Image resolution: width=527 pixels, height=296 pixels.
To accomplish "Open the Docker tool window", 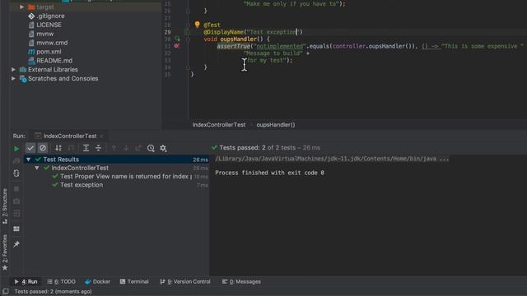I will [98, 281].
